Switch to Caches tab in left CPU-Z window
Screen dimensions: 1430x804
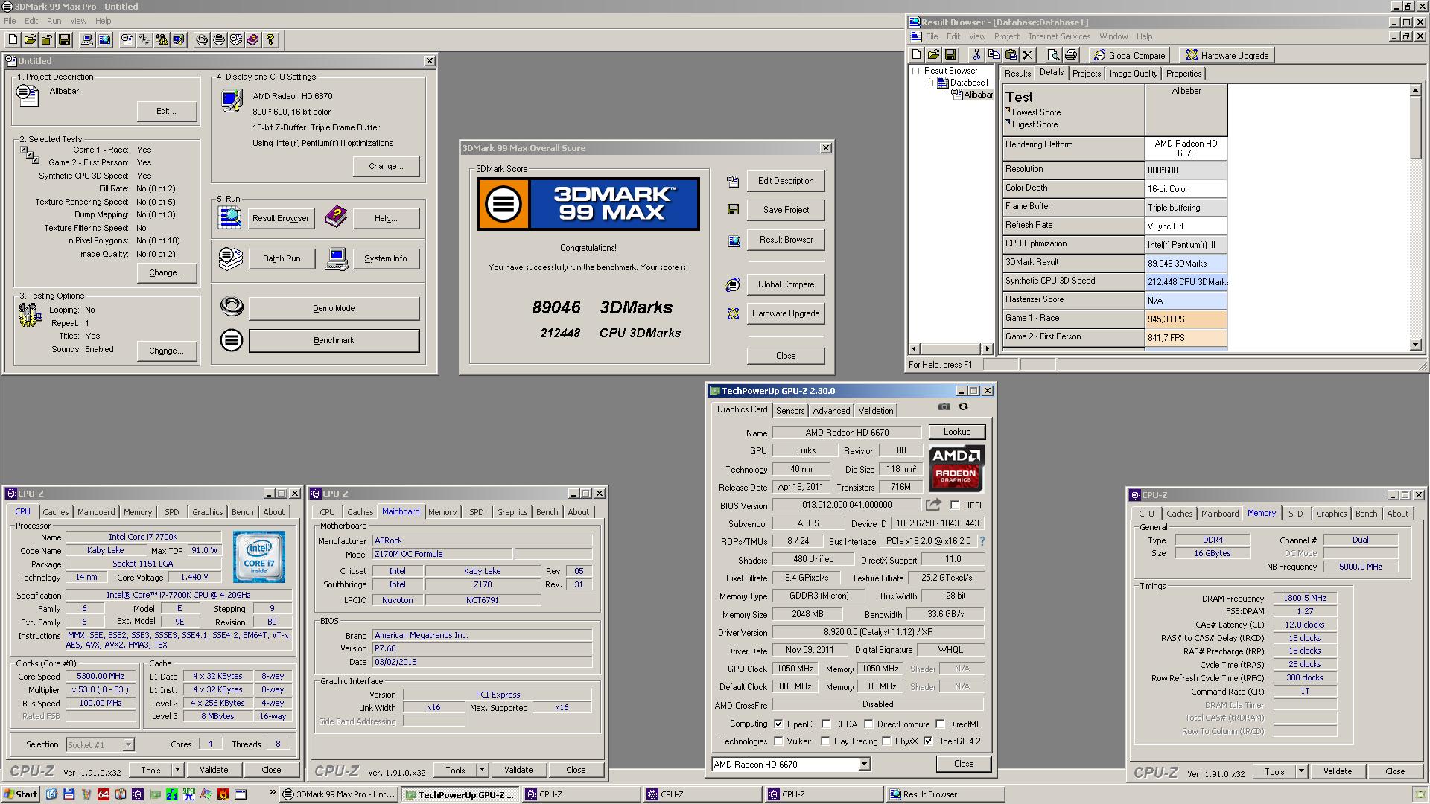[55, 512]
